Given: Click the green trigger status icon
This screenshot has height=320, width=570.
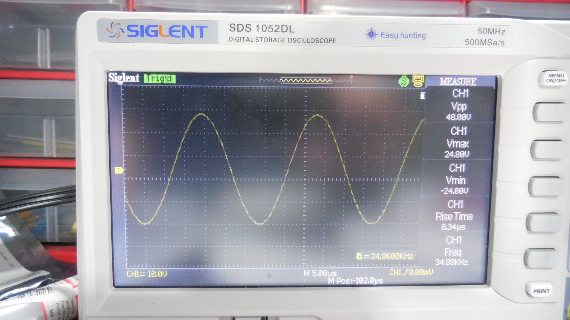Looking at the screenshot, I should point(404,81).
